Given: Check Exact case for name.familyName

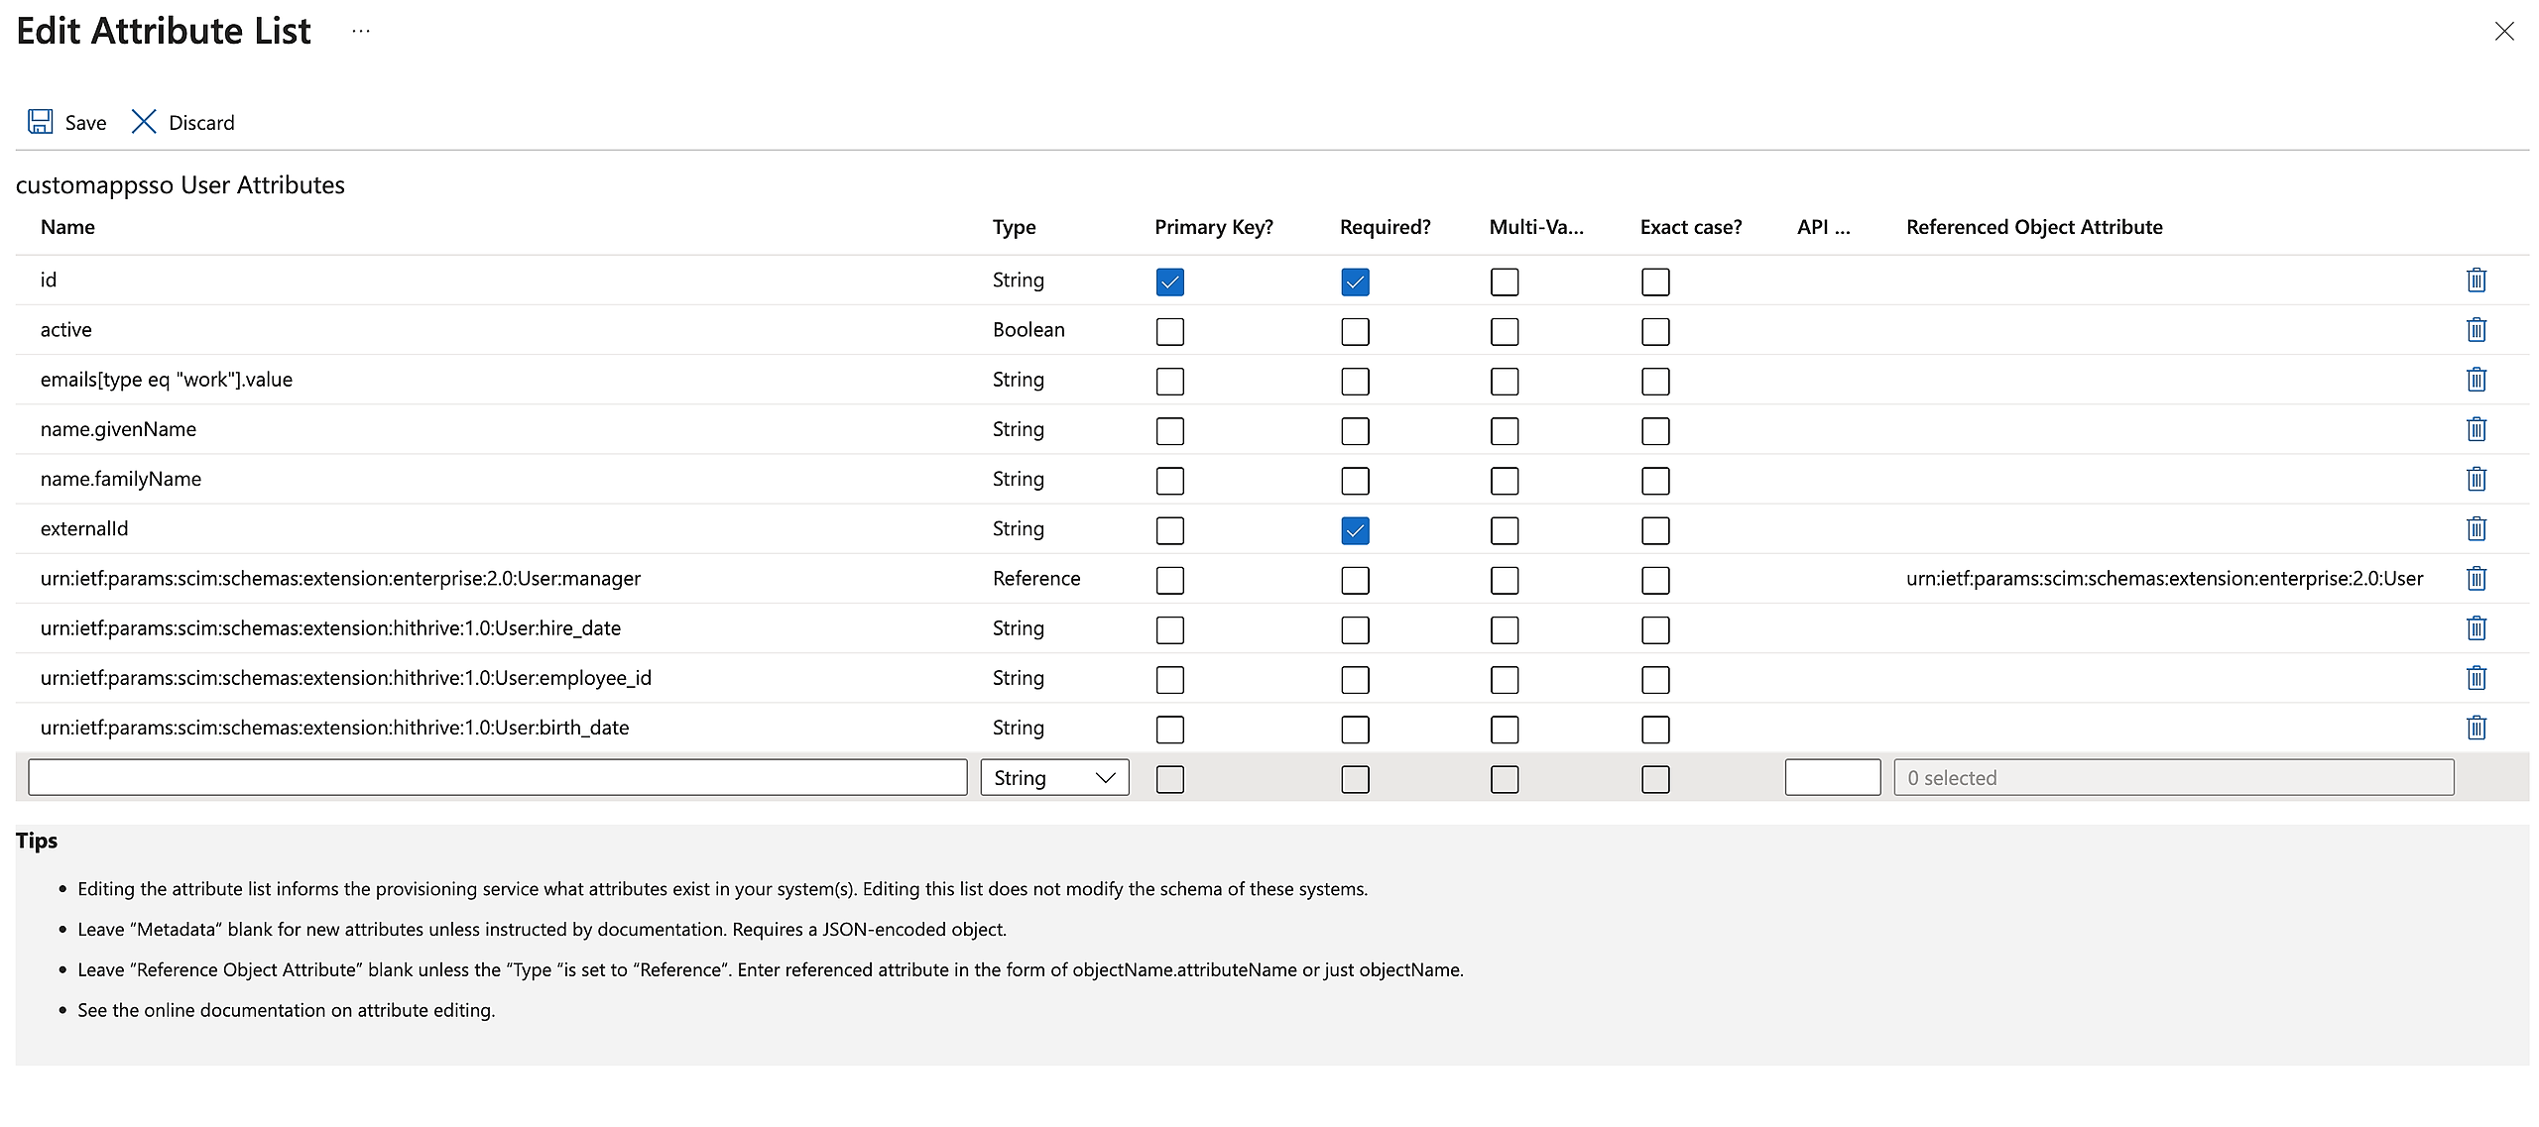Looking at the screenshot, I should tap(1654, 481).
